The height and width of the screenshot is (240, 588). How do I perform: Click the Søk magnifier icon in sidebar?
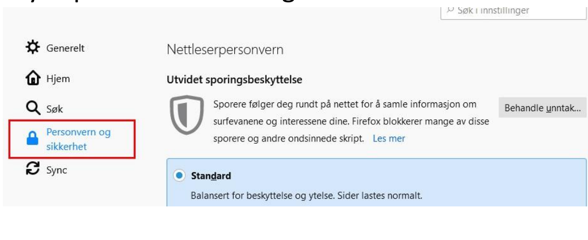coord(32,109)
